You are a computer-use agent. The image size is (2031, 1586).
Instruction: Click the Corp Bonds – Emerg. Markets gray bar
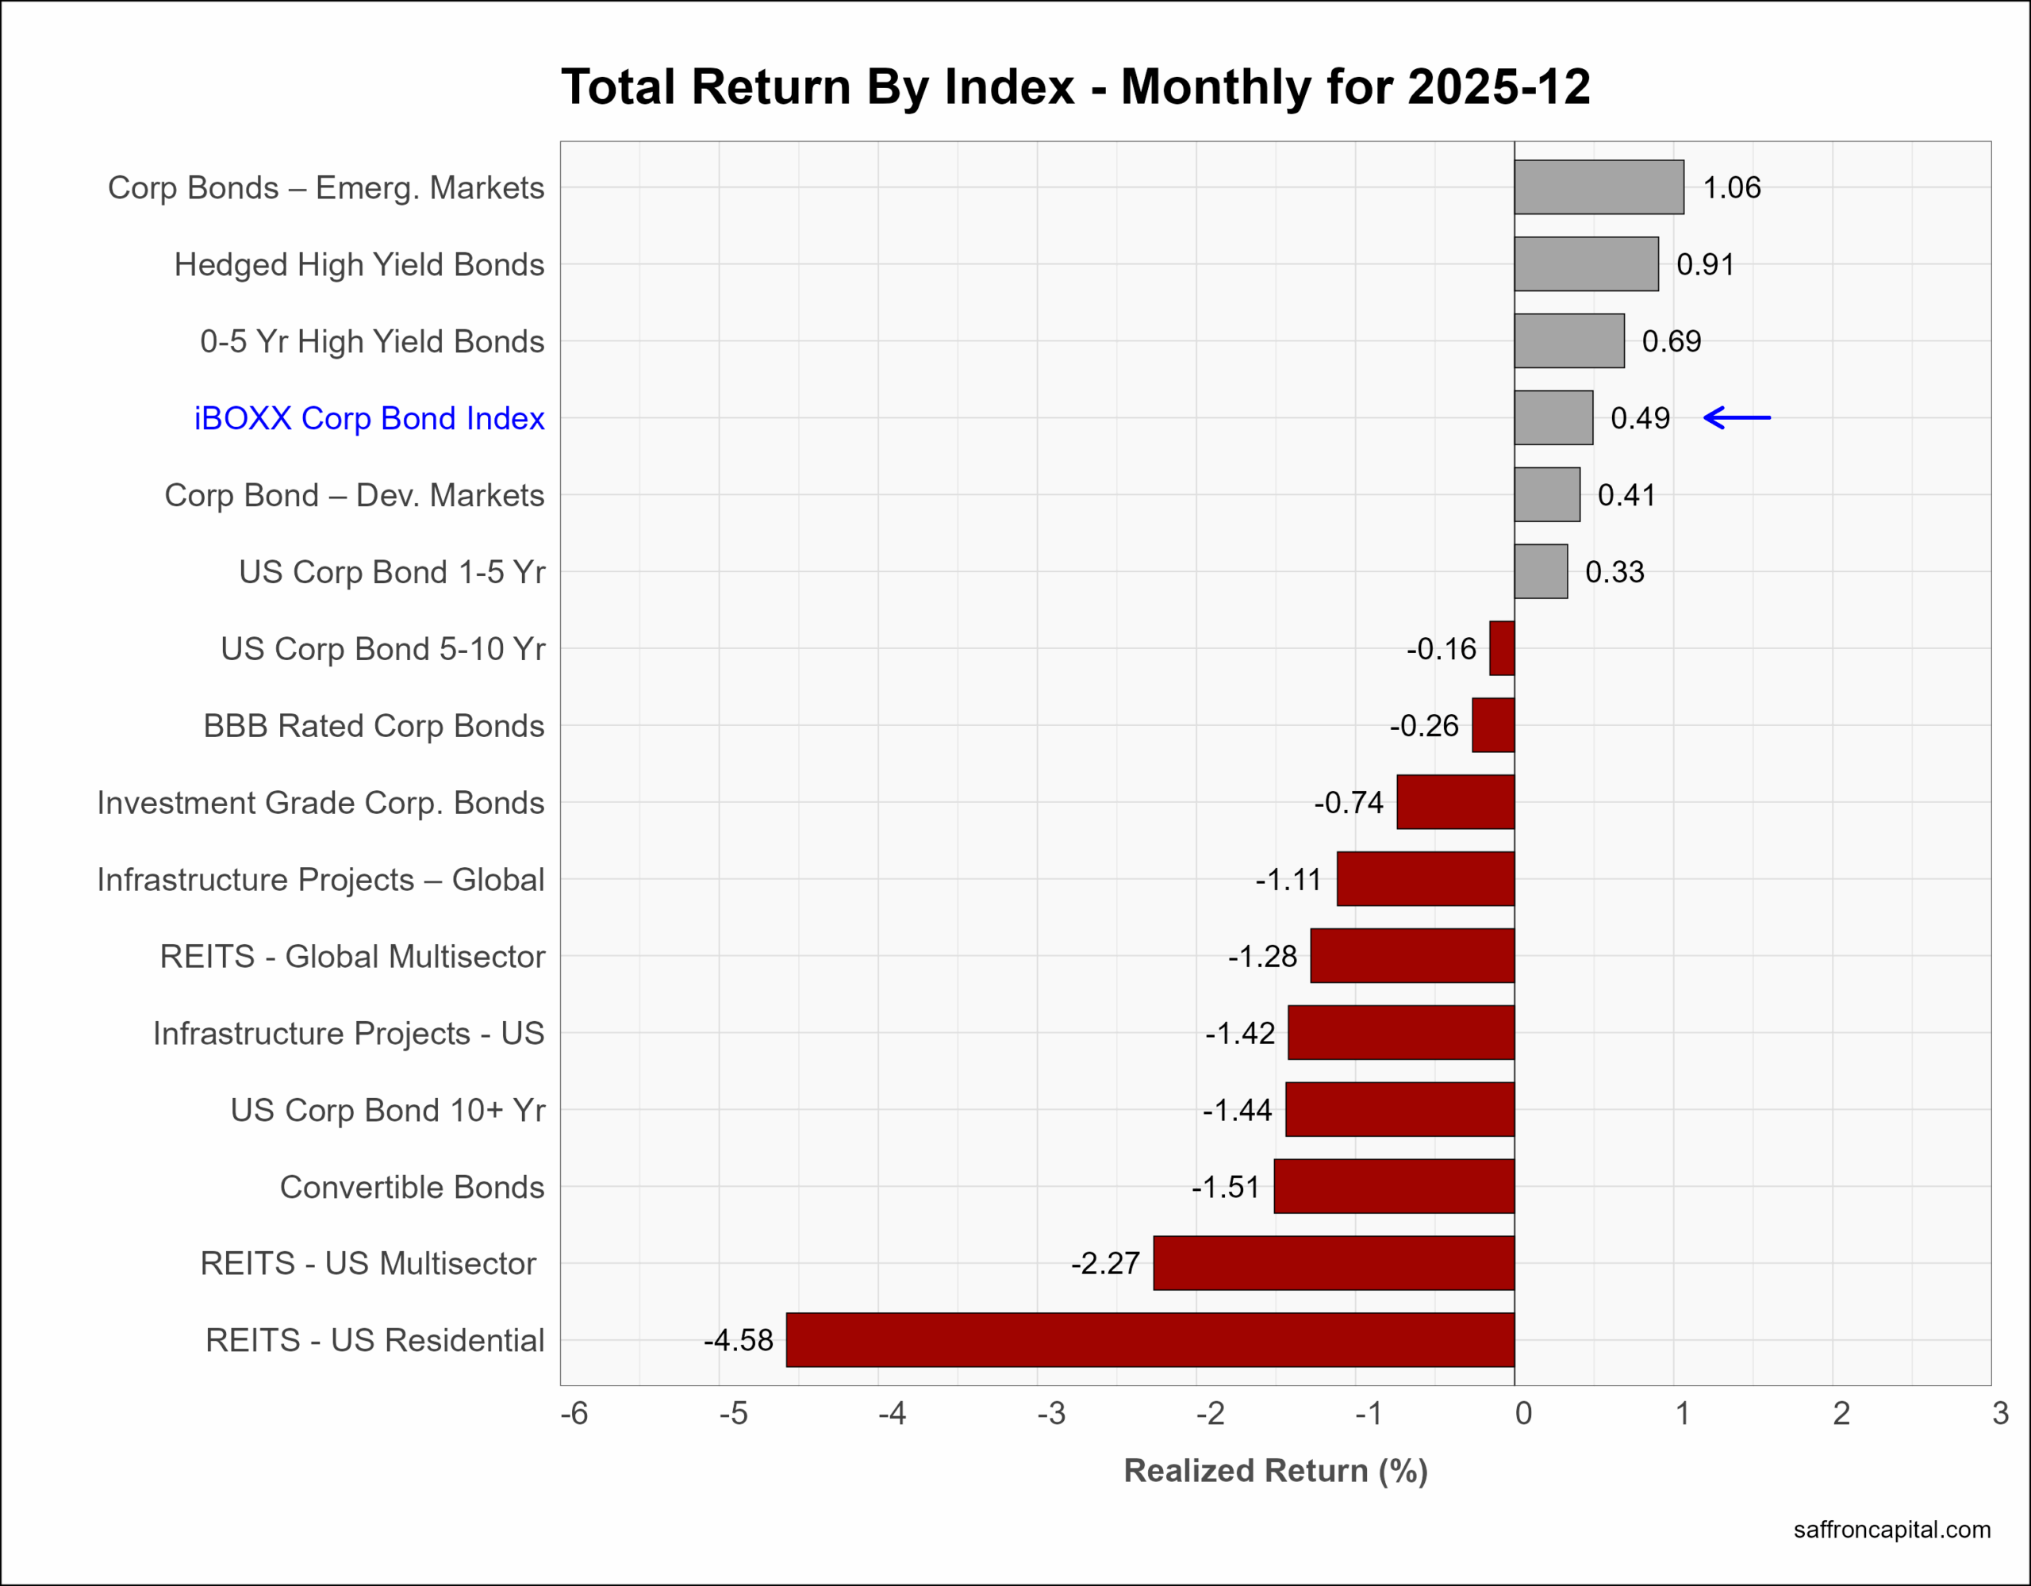pos(1598,187)
